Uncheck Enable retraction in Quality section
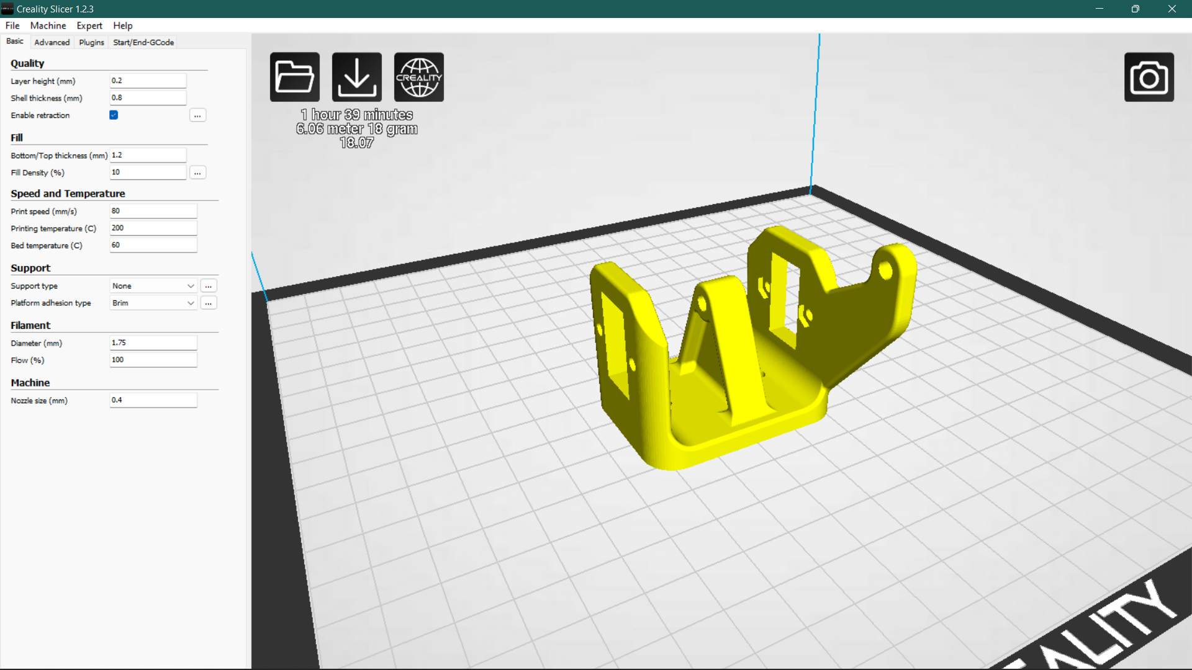The height and width of the screenshot is (670, 1192). [113, 115]
